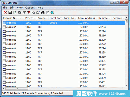Select the row with remote port 58216

click(x=63, y=35)
